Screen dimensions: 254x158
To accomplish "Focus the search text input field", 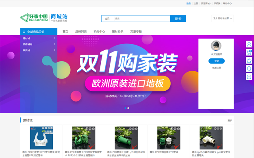I will point(142,19).
